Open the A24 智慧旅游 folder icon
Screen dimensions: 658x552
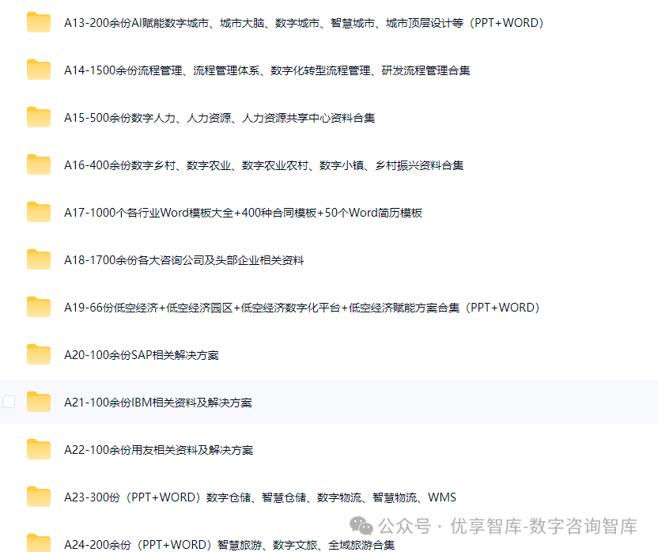pyautogui.click(x=38, y=544)
